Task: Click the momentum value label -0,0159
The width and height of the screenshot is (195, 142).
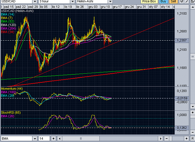Action: (x=182, y=98)
